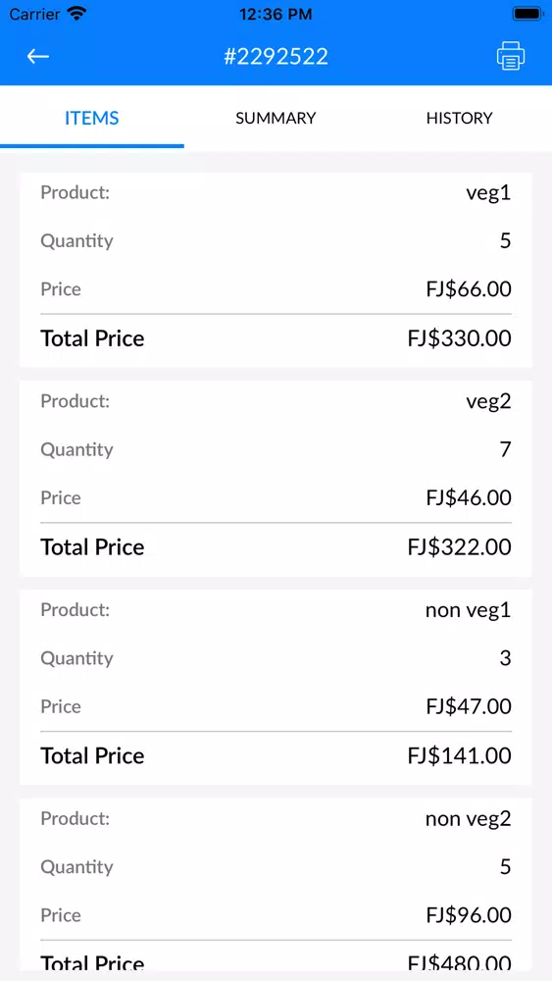Switch to the SUMMARY tab
The image size is (552, 981).
[276, 118]
